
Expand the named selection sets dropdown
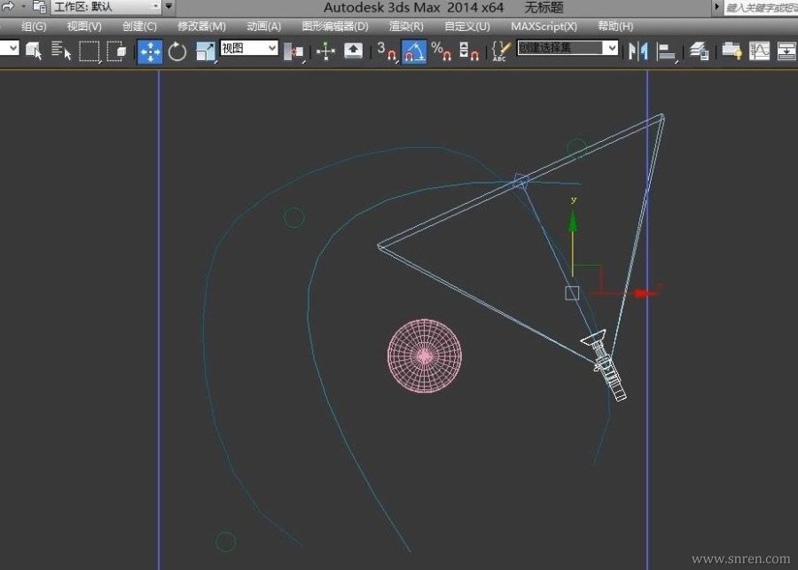point(567,48)
